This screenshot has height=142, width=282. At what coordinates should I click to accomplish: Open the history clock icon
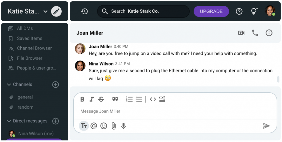[84, 11]
